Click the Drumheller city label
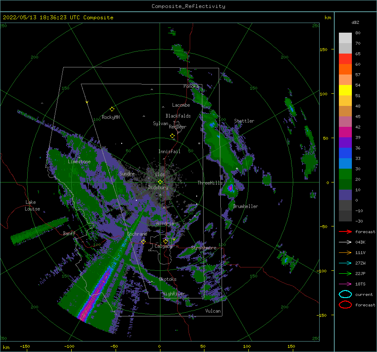The image size is (377, 352). coord(245,206)
